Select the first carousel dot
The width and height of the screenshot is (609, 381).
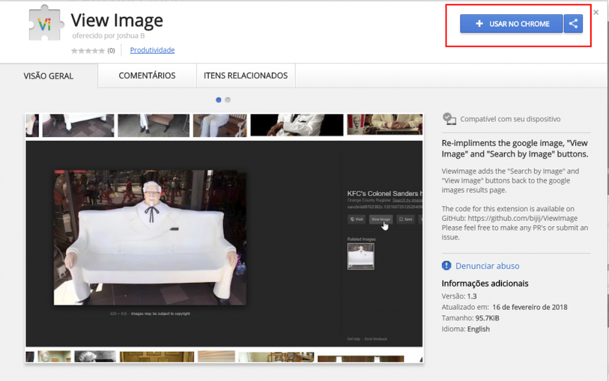[x=218, y=100]
